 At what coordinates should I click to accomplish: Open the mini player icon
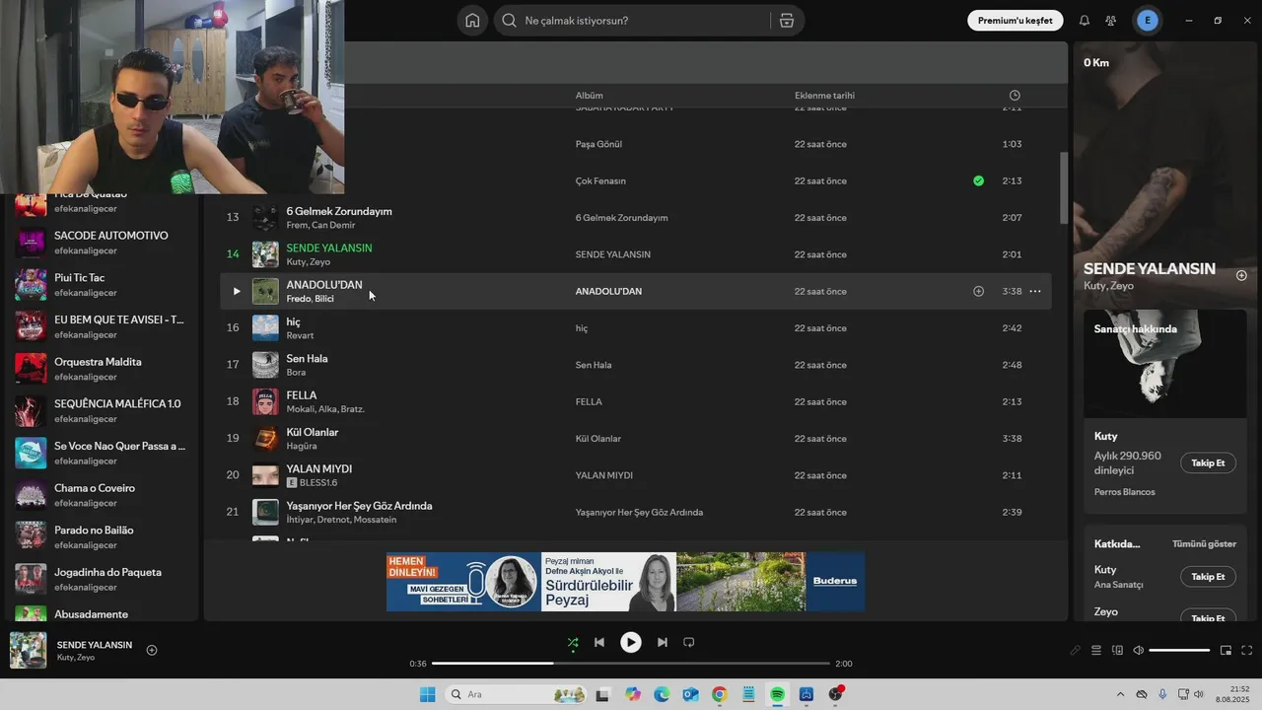1226,651
